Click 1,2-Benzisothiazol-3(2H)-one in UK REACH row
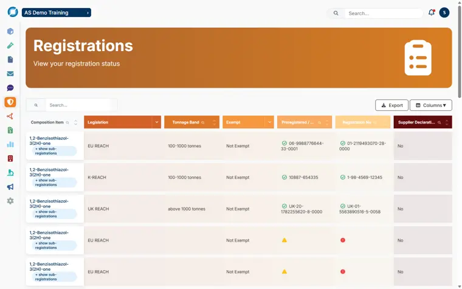Image resolution: width=462 pixels, height=289 pixels. pos(49,204)
